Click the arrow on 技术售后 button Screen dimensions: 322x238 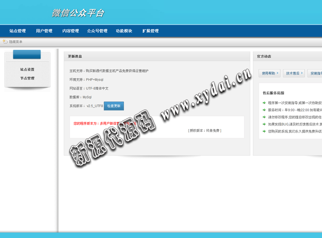(x=302, y=73)
